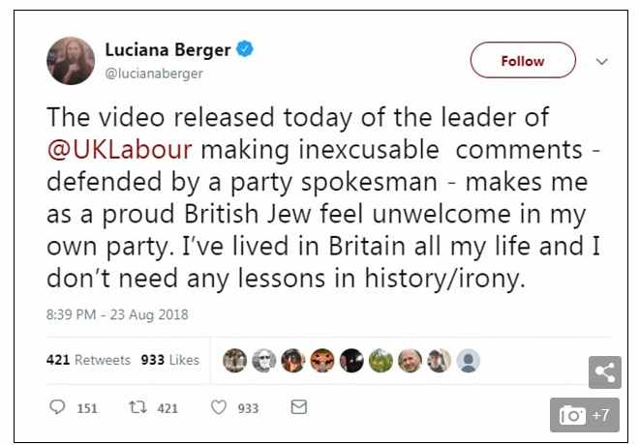Open the Luciana Berger display name
Image resolution: width=639 pixels, height=445 pixels.
click(167, 49)
